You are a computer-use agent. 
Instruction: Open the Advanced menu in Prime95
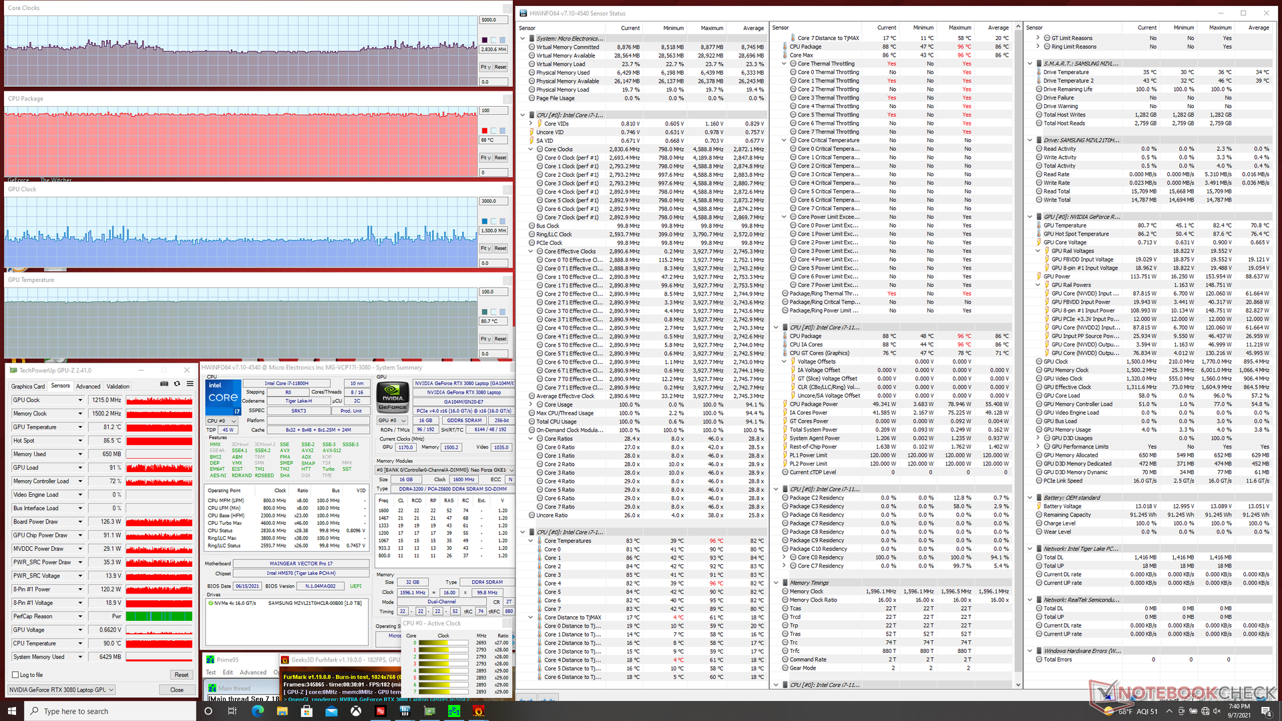[253, 672]
